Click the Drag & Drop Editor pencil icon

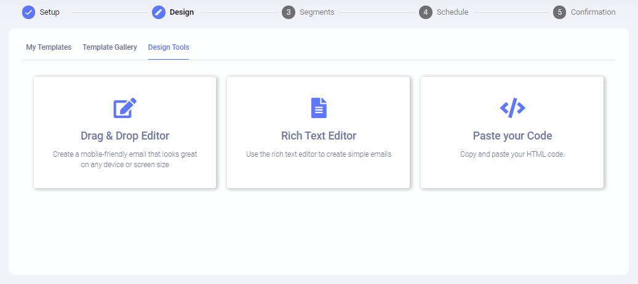click(x=125, y=108)
